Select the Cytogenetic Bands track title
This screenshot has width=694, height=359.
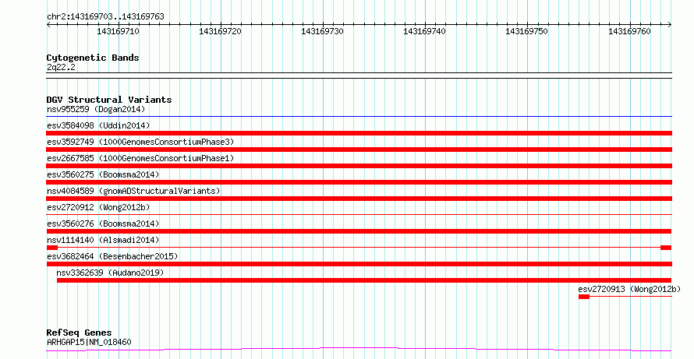(x=93, y=58)
